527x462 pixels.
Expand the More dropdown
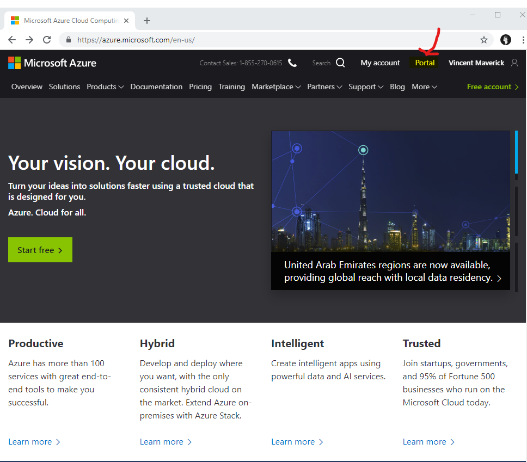[x=424, y=87]
